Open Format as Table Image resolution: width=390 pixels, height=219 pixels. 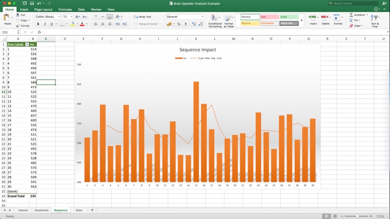coord(229,21)
